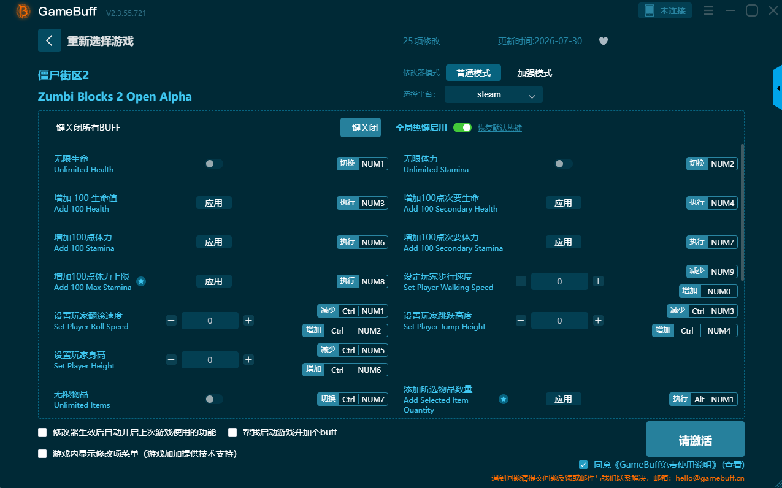Image resolution: width=782 pixels, height=488 pixels.
Task: Click 恢复默认热键 restore default hotkeys link
Action: click(x=500, y=128)
